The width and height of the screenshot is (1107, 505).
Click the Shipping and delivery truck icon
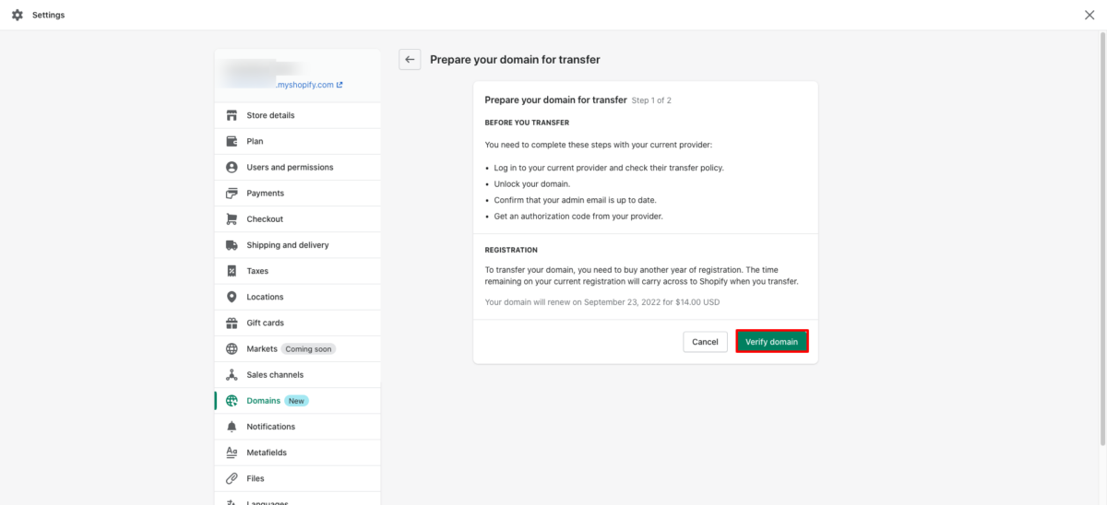[x=232, y=245]
